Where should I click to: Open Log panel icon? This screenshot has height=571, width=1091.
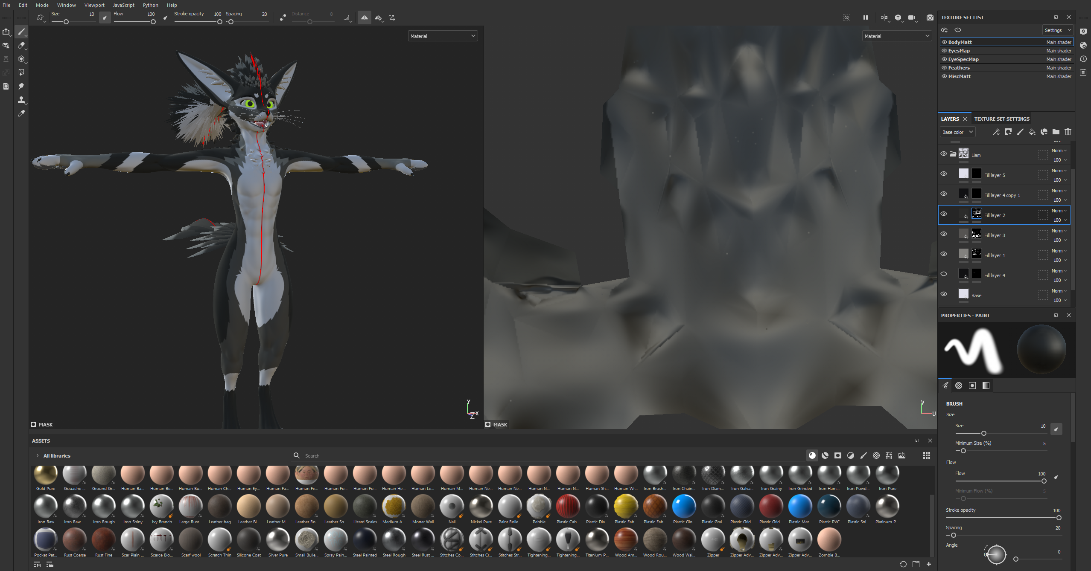(1083, 72)
